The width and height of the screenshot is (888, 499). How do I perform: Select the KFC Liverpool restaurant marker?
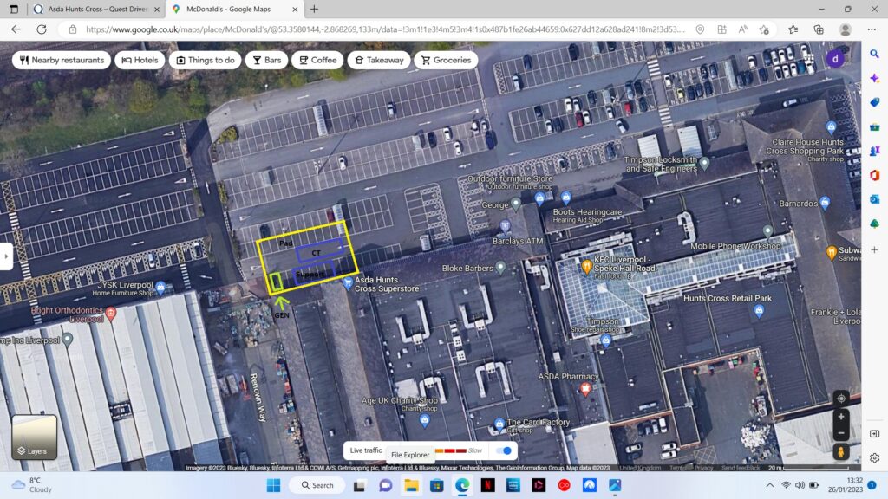pyautogui.click(x=586, y=265)
